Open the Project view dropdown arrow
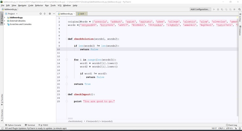This screenshot has width=242, height=131. (x=17, y=14)
